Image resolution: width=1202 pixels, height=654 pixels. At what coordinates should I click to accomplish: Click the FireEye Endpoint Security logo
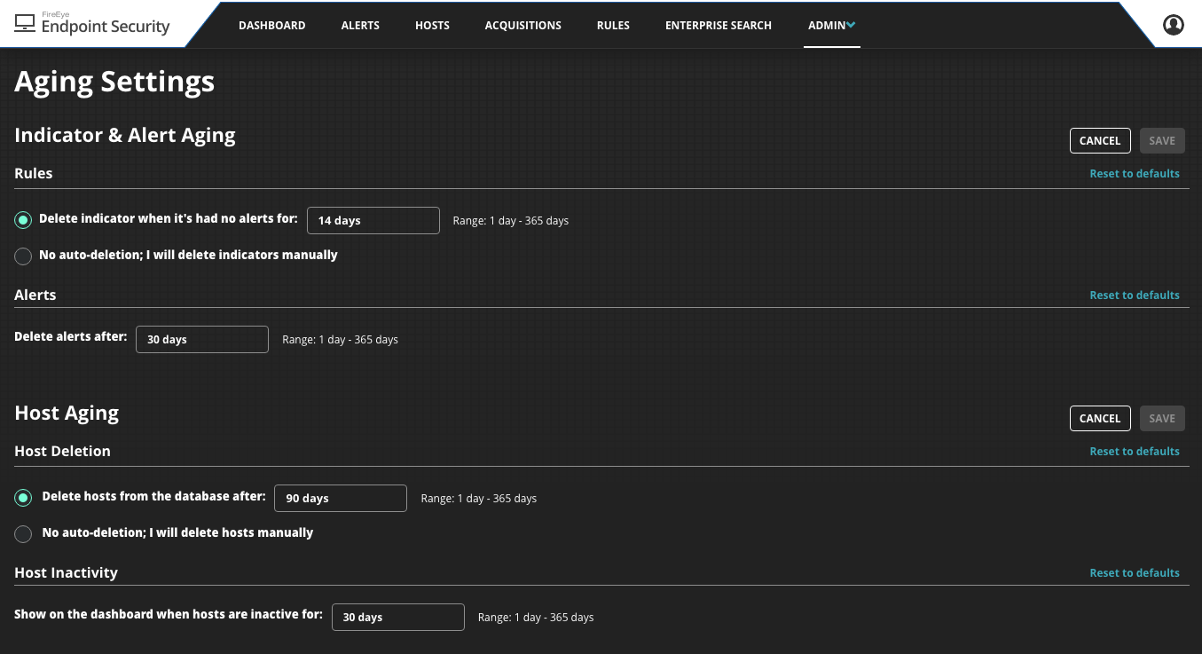click(x=92, y=24)
